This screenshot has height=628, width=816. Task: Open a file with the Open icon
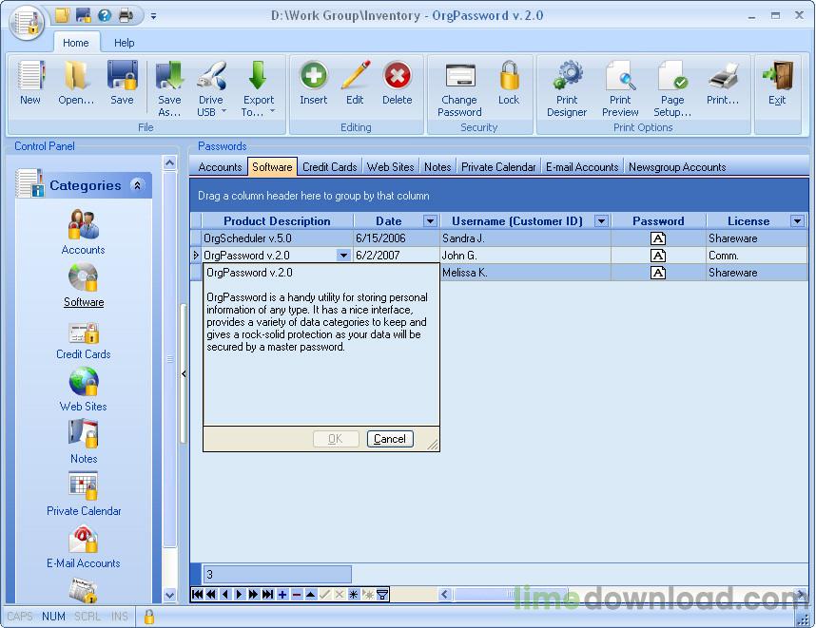pyautogui.click(x=76, y=82)
